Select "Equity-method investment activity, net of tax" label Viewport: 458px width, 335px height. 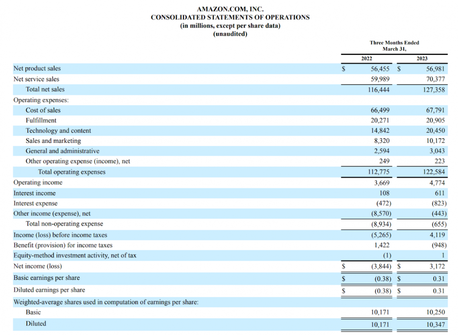pos(75,256)
